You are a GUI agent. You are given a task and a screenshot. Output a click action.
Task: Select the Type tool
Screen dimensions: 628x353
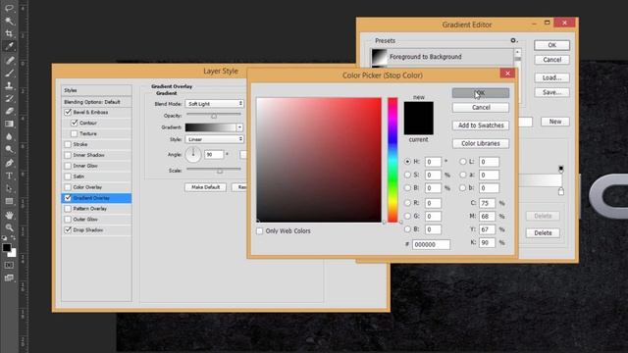point(9,176)
